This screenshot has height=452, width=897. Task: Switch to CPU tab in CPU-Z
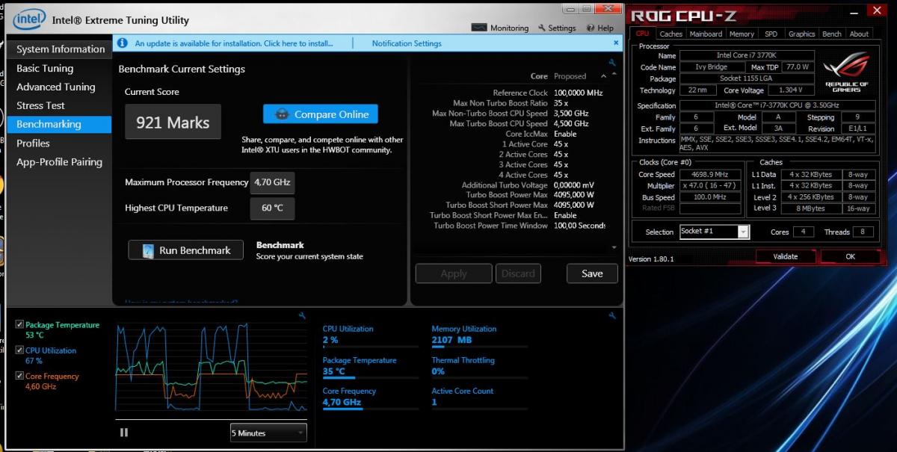click(x=642, y=34)
